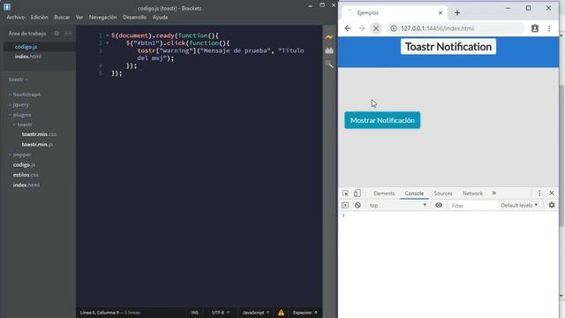Go back using the Chrome back arrow

pos(348,28)
